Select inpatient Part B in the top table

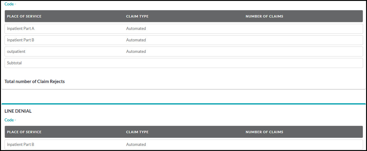click(x=21, y=40)
